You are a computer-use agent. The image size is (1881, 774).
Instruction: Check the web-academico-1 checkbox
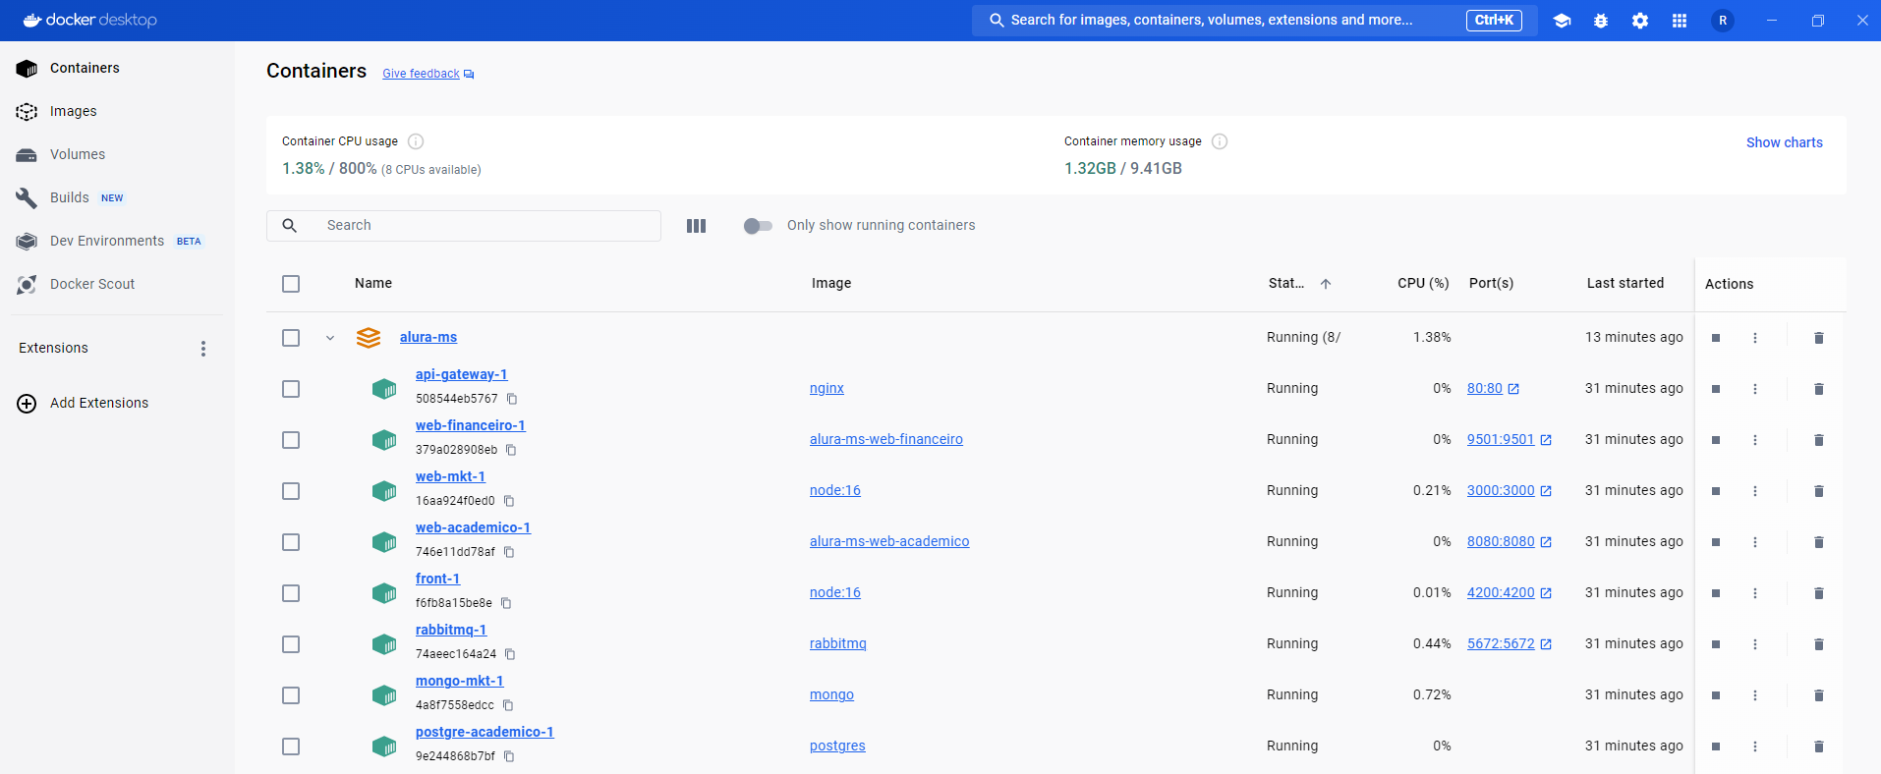tap(291, 542)
